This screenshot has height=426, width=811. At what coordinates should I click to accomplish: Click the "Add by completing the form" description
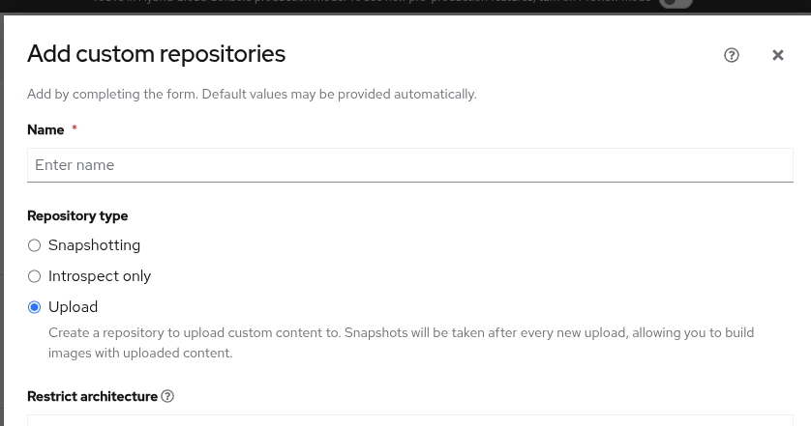point(252,95)
